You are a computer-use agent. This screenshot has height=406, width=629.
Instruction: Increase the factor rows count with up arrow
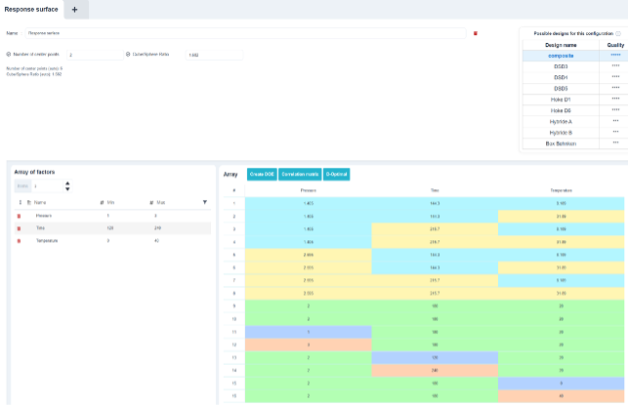pyautogui.click(x=67, y=183)
